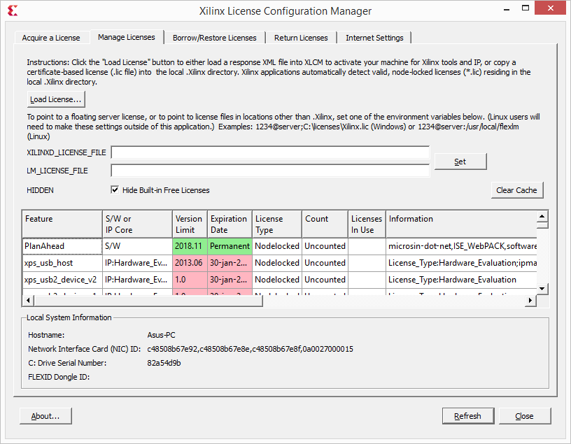Image resolution: width=571 pixels, height=444 pixels.
Task: Click the Count column header
Action: pos(325,224)
